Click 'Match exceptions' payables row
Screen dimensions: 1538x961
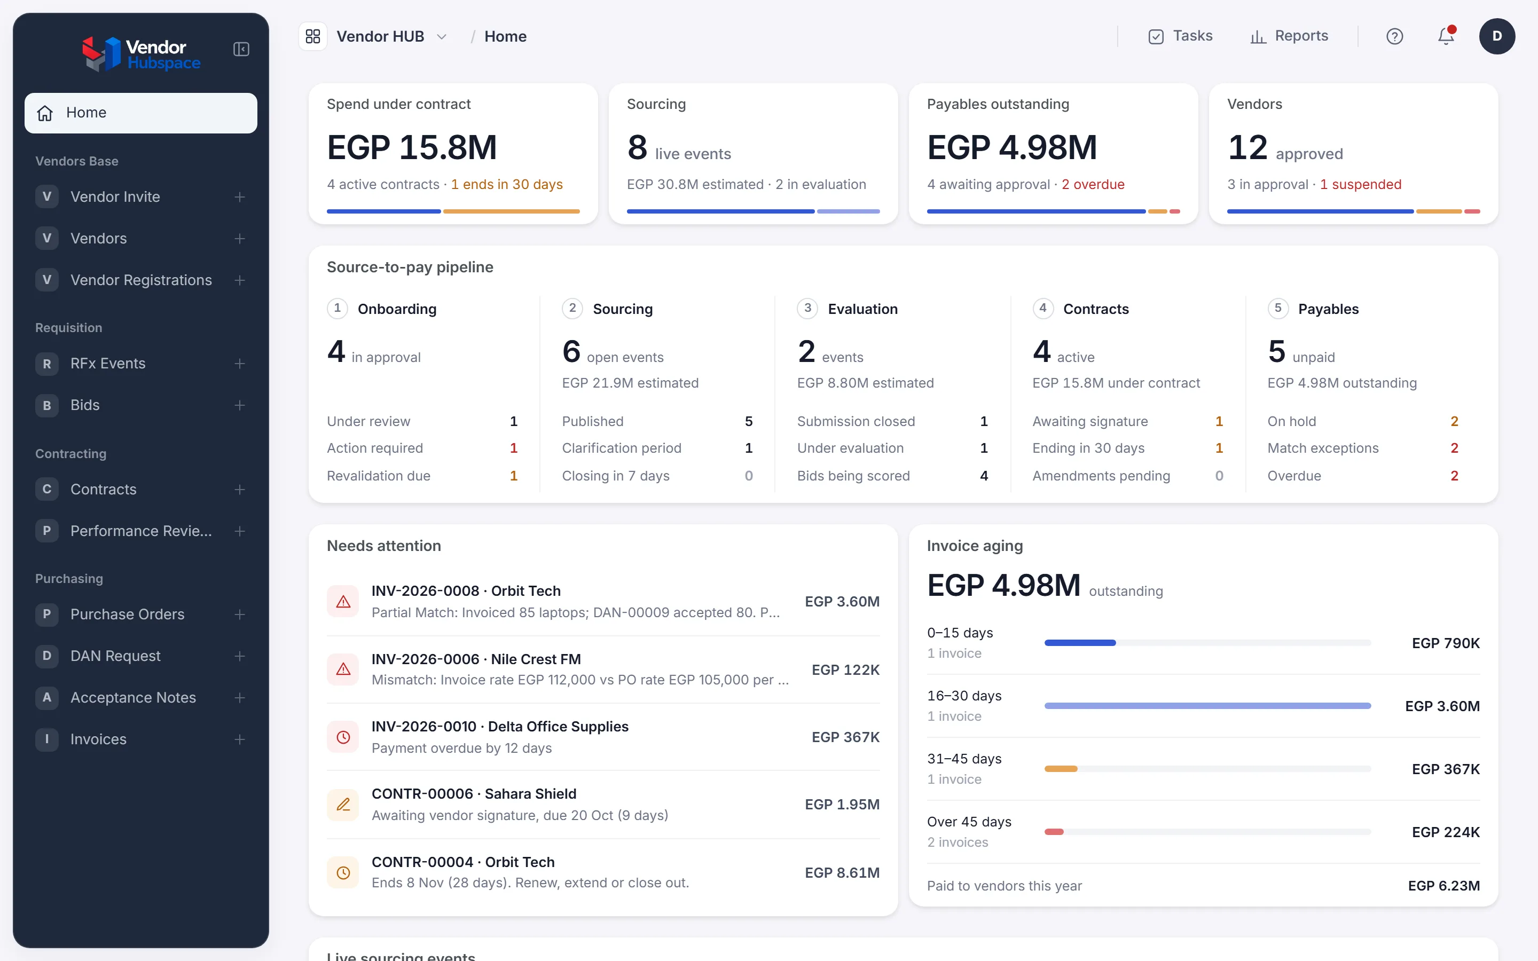point(1363,448)
